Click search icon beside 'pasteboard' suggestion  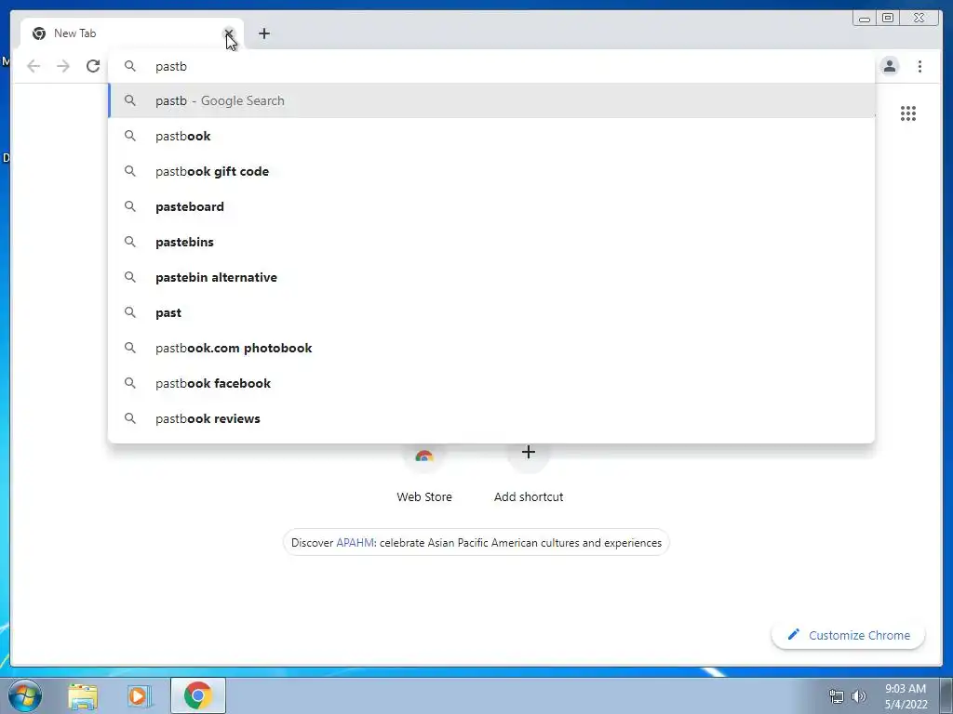[x=130, y=206]
